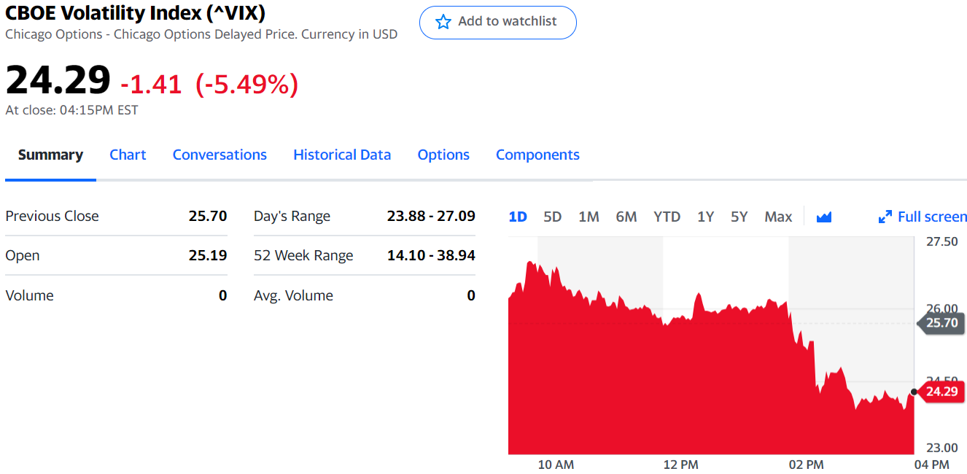967x474 pixels.
Task: Select the 6M chart range
Action: pyautogui.click(x=626, y=217)
